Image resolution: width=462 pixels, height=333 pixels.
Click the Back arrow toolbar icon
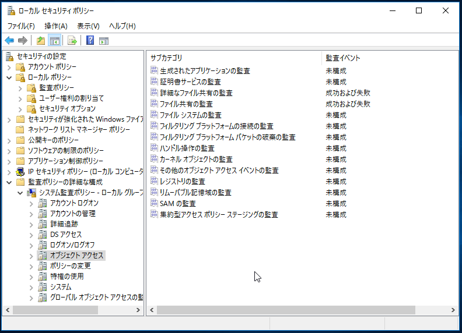[x=9, y=40]
